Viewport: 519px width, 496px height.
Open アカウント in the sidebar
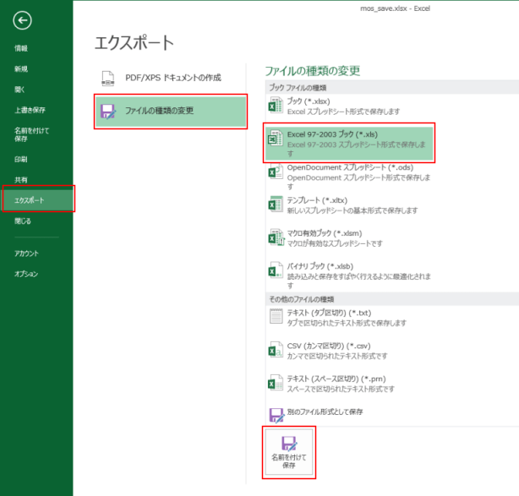click(36, 253)
